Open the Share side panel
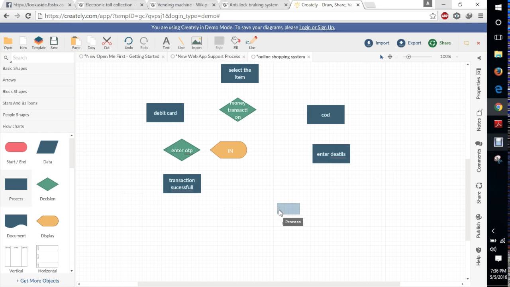The image size is (510, 287). tap(479, 193)
